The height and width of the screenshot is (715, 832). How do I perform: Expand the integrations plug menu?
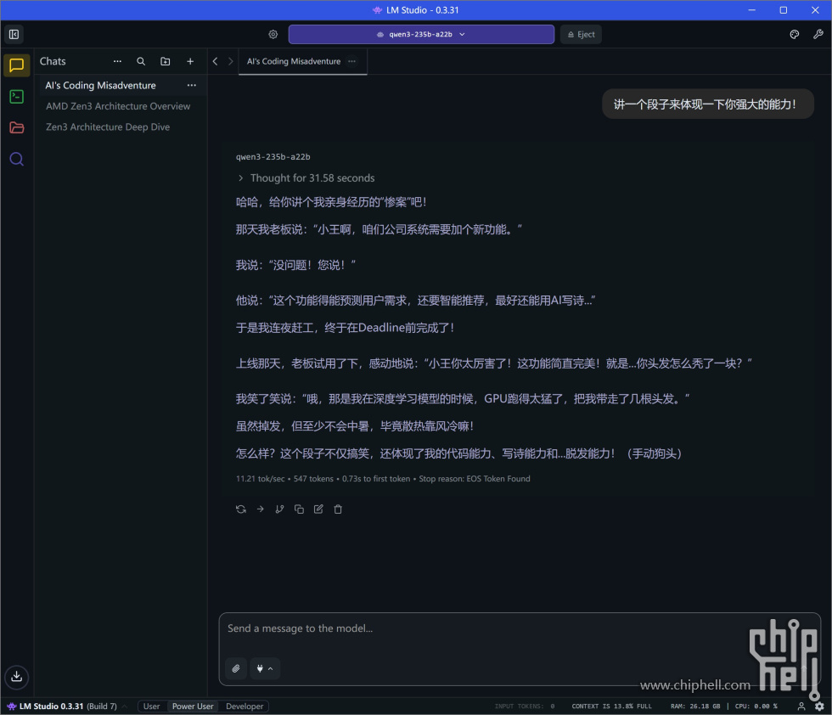(x=264, y=668)
